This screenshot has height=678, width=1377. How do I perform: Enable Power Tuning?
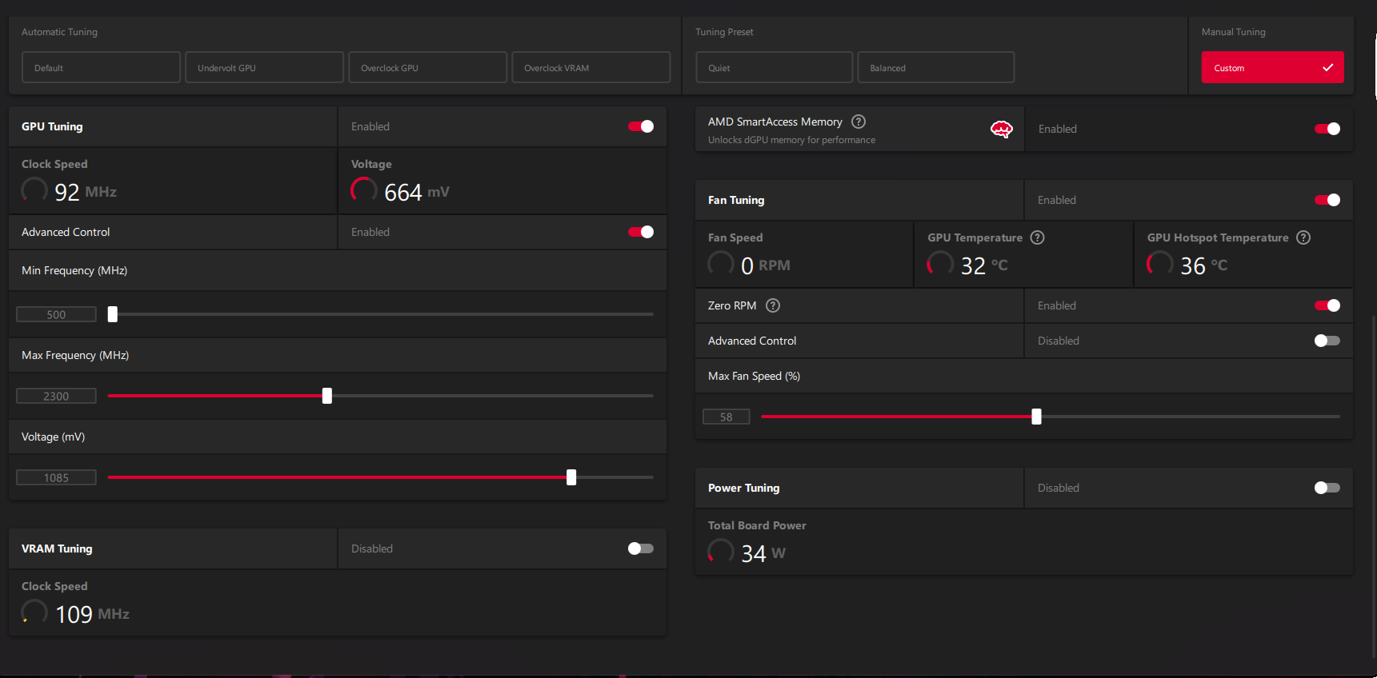click(1327, 488)
